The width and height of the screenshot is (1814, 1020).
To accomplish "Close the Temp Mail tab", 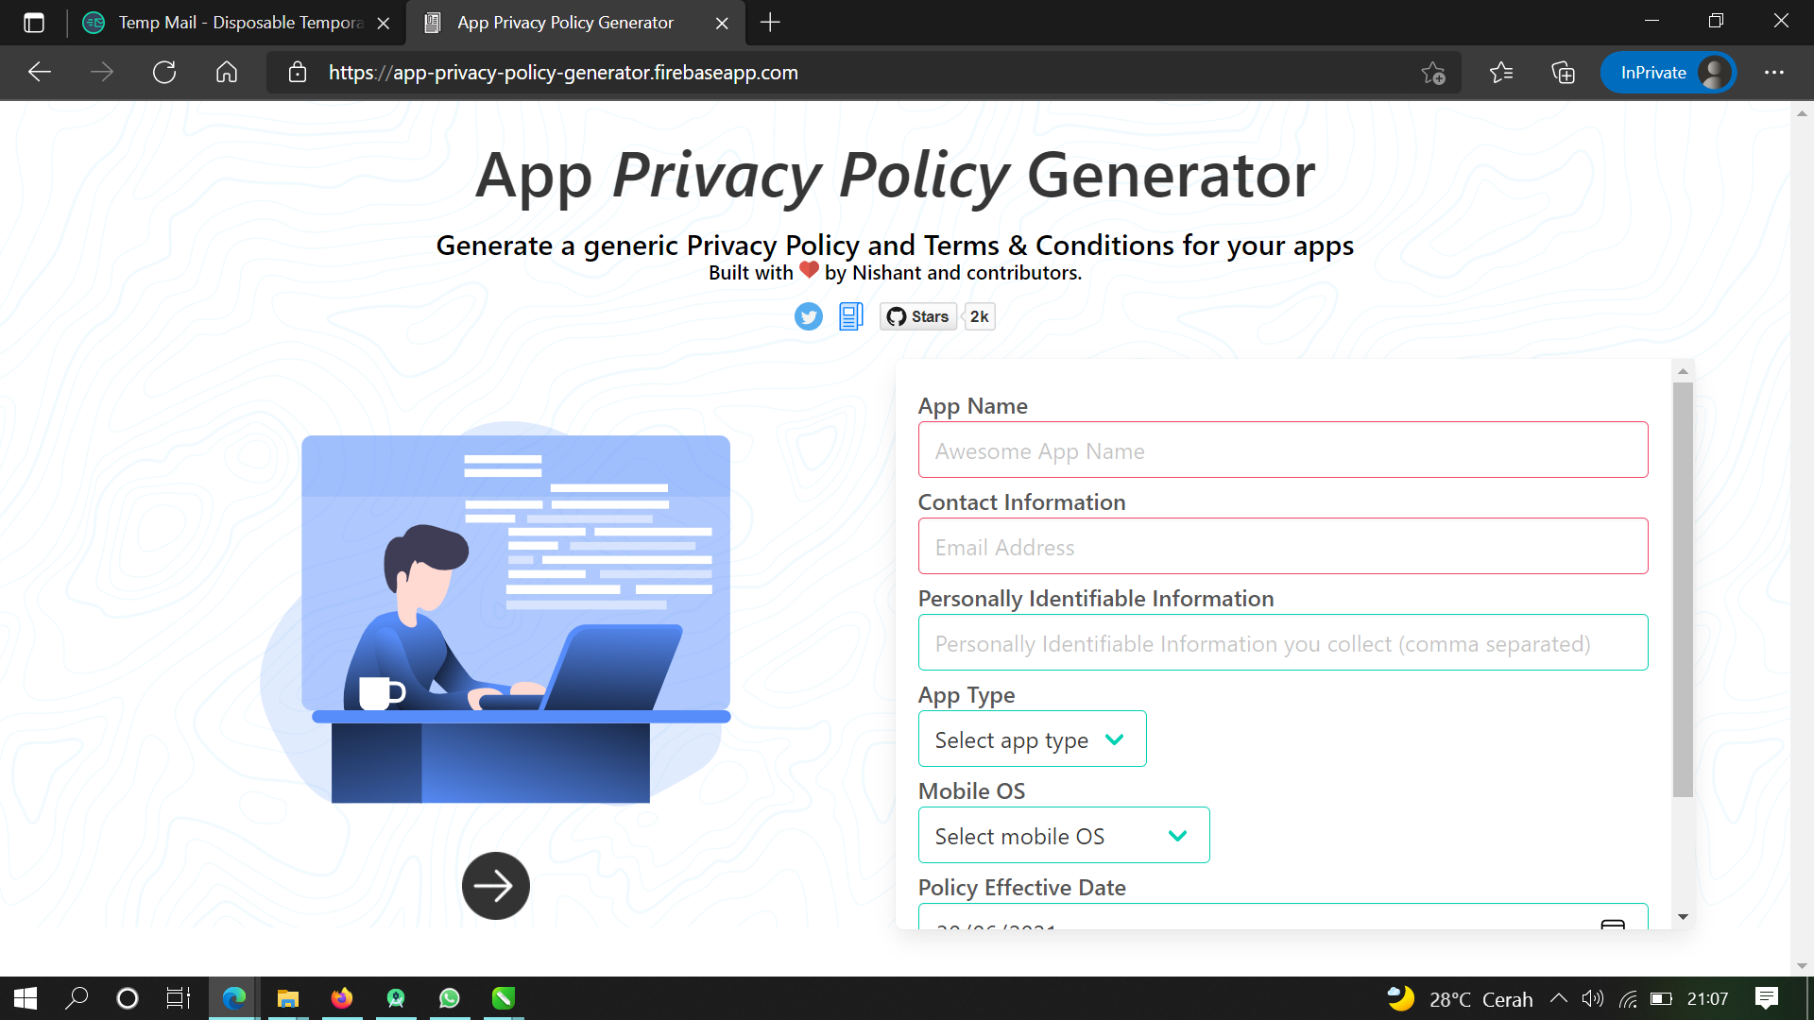I will (x=384, y=24).
